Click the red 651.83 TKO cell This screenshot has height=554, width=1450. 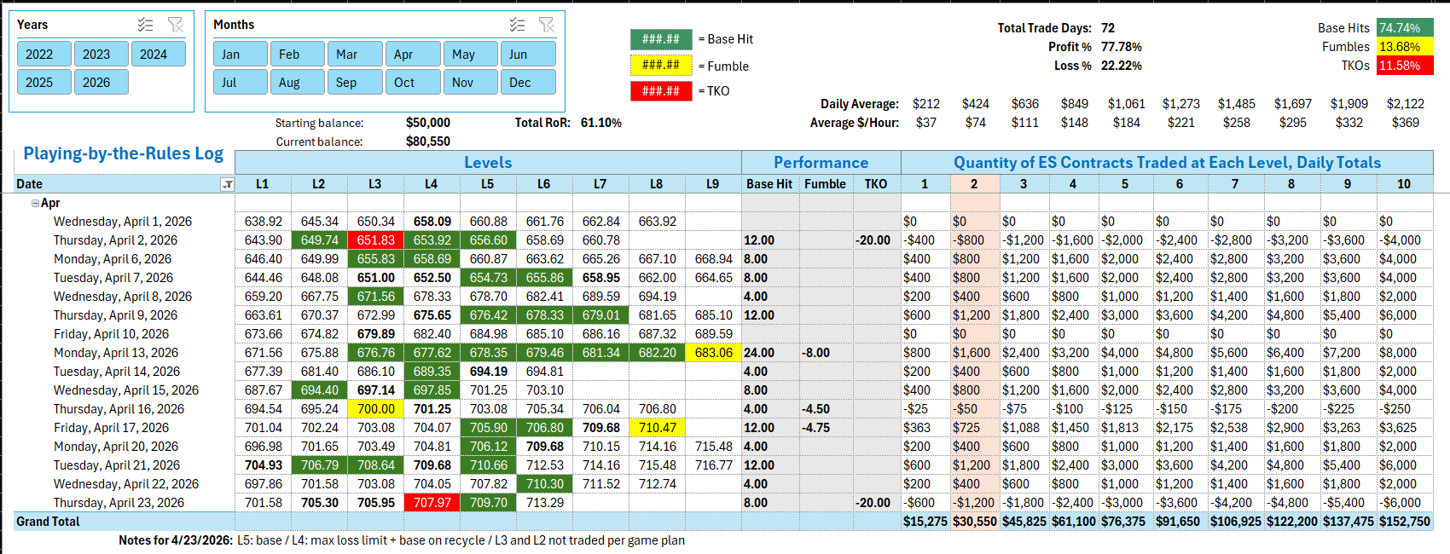point(375,240)
